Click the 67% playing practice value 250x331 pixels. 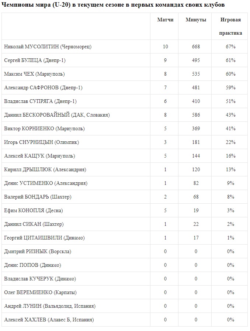click(x=231, y=46)
